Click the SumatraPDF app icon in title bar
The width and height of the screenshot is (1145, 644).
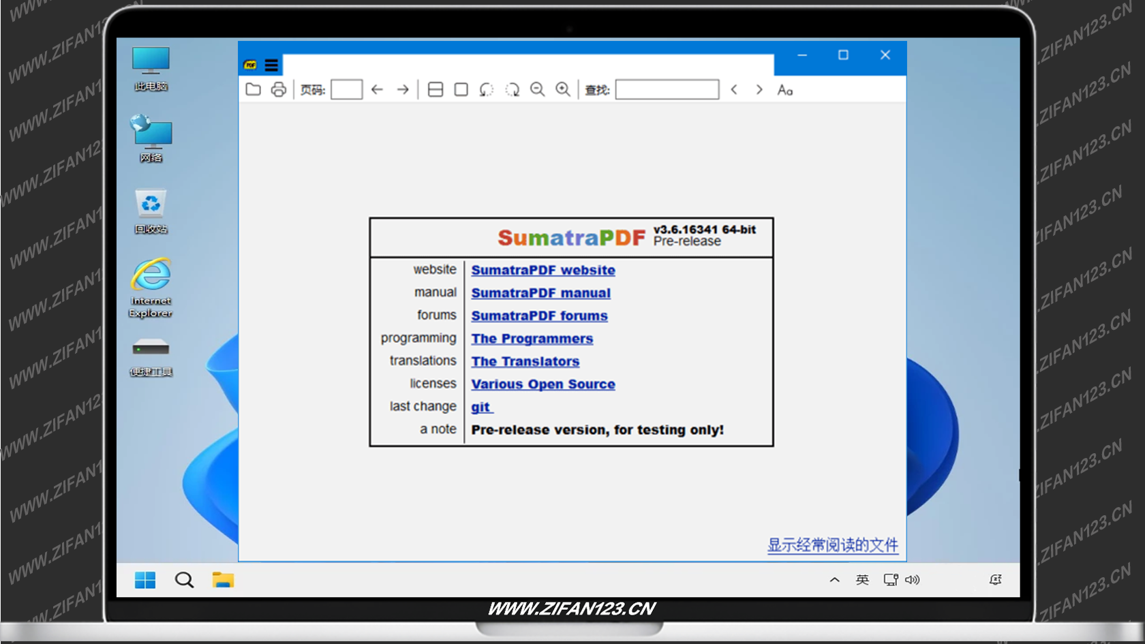pos(250,65)
